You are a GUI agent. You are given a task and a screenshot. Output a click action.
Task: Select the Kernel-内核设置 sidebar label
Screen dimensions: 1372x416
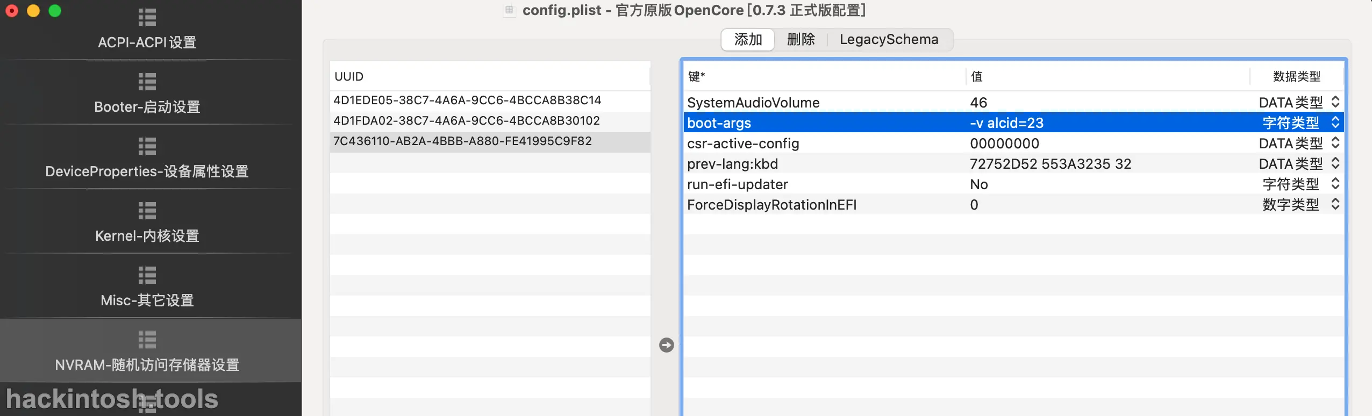pyautogui.click(x=147, y=236)
